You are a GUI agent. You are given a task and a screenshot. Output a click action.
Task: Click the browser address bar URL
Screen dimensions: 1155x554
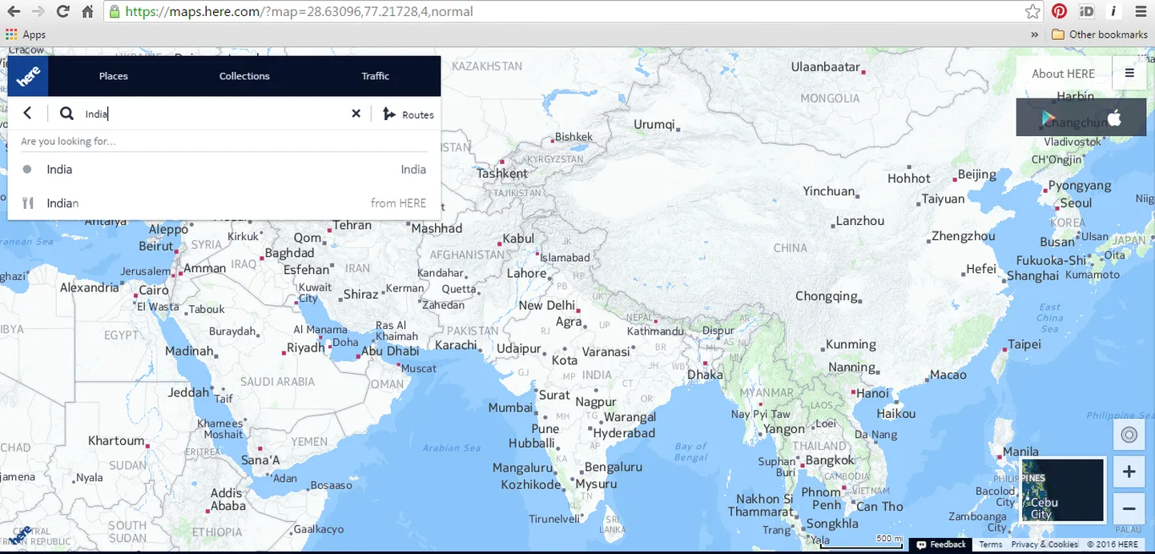[300, 12]
